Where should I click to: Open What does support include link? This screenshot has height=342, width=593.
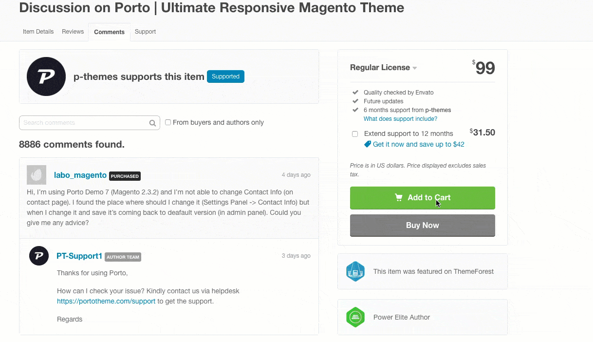click(400, 119)
